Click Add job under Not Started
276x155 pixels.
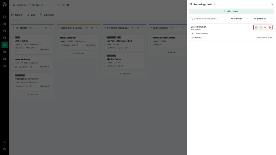coord(33,94)
